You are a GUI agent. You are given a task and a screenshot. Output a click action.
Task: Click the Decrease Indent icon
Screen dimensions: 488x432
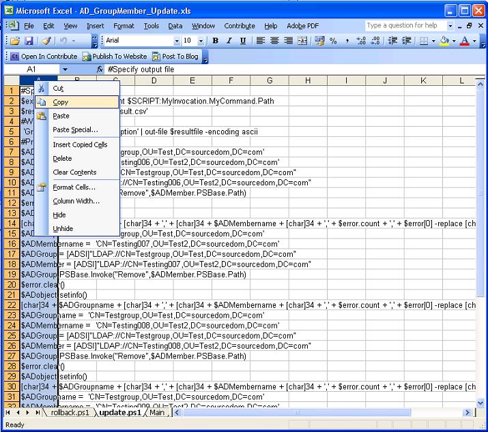point(392,41)
